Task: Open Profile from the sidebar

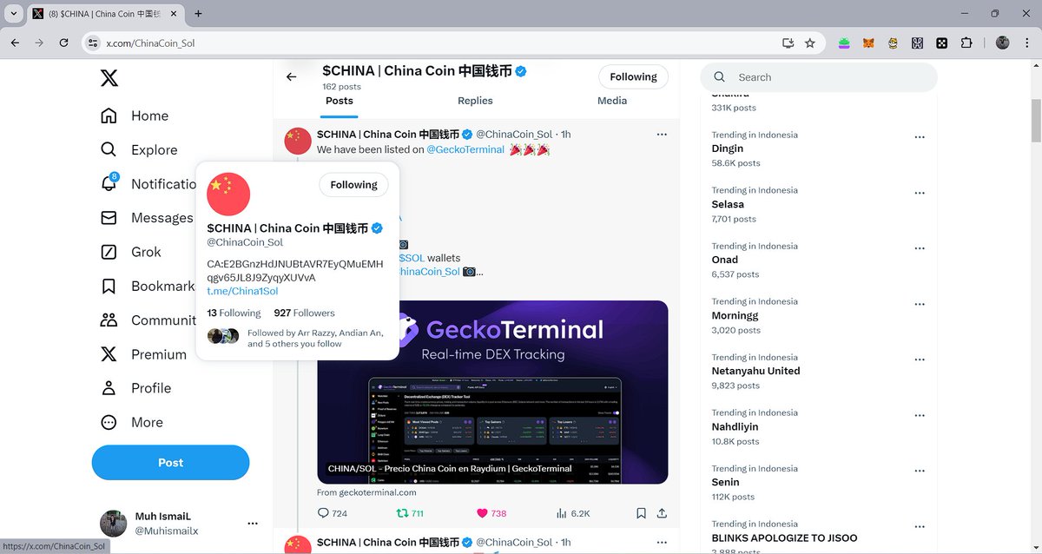Action: pyautogui.click(x=135, y=388)
